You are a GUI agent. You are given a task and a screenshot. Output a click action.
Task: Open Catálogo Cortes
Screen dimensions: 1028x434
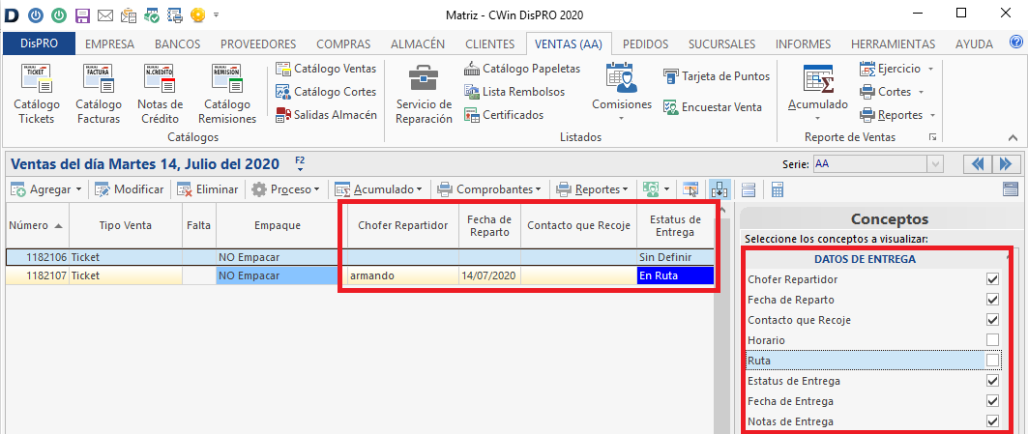coord(326,92)
